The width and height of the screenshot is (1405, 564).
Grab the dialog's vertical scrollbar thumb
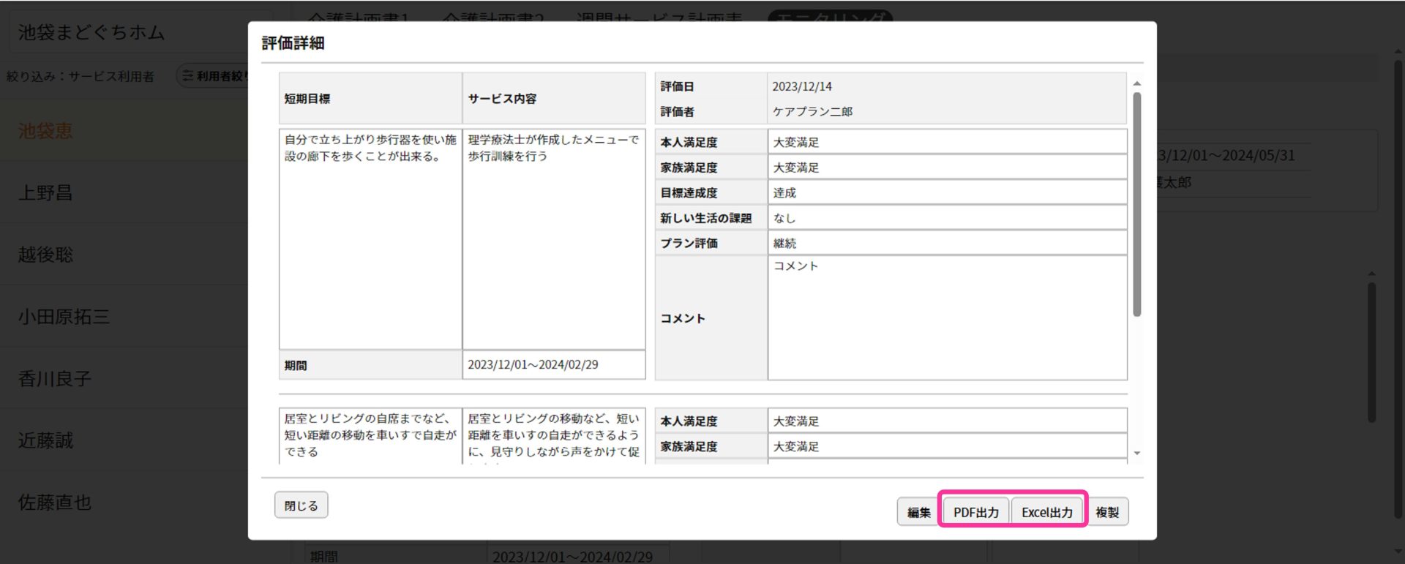(1136, 205)
